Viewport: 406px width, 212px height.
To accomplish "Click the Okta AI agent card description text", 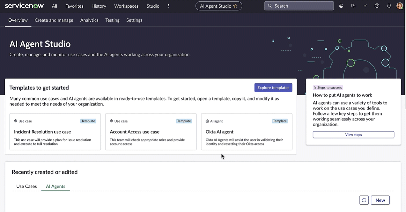I will pos(244,142).
